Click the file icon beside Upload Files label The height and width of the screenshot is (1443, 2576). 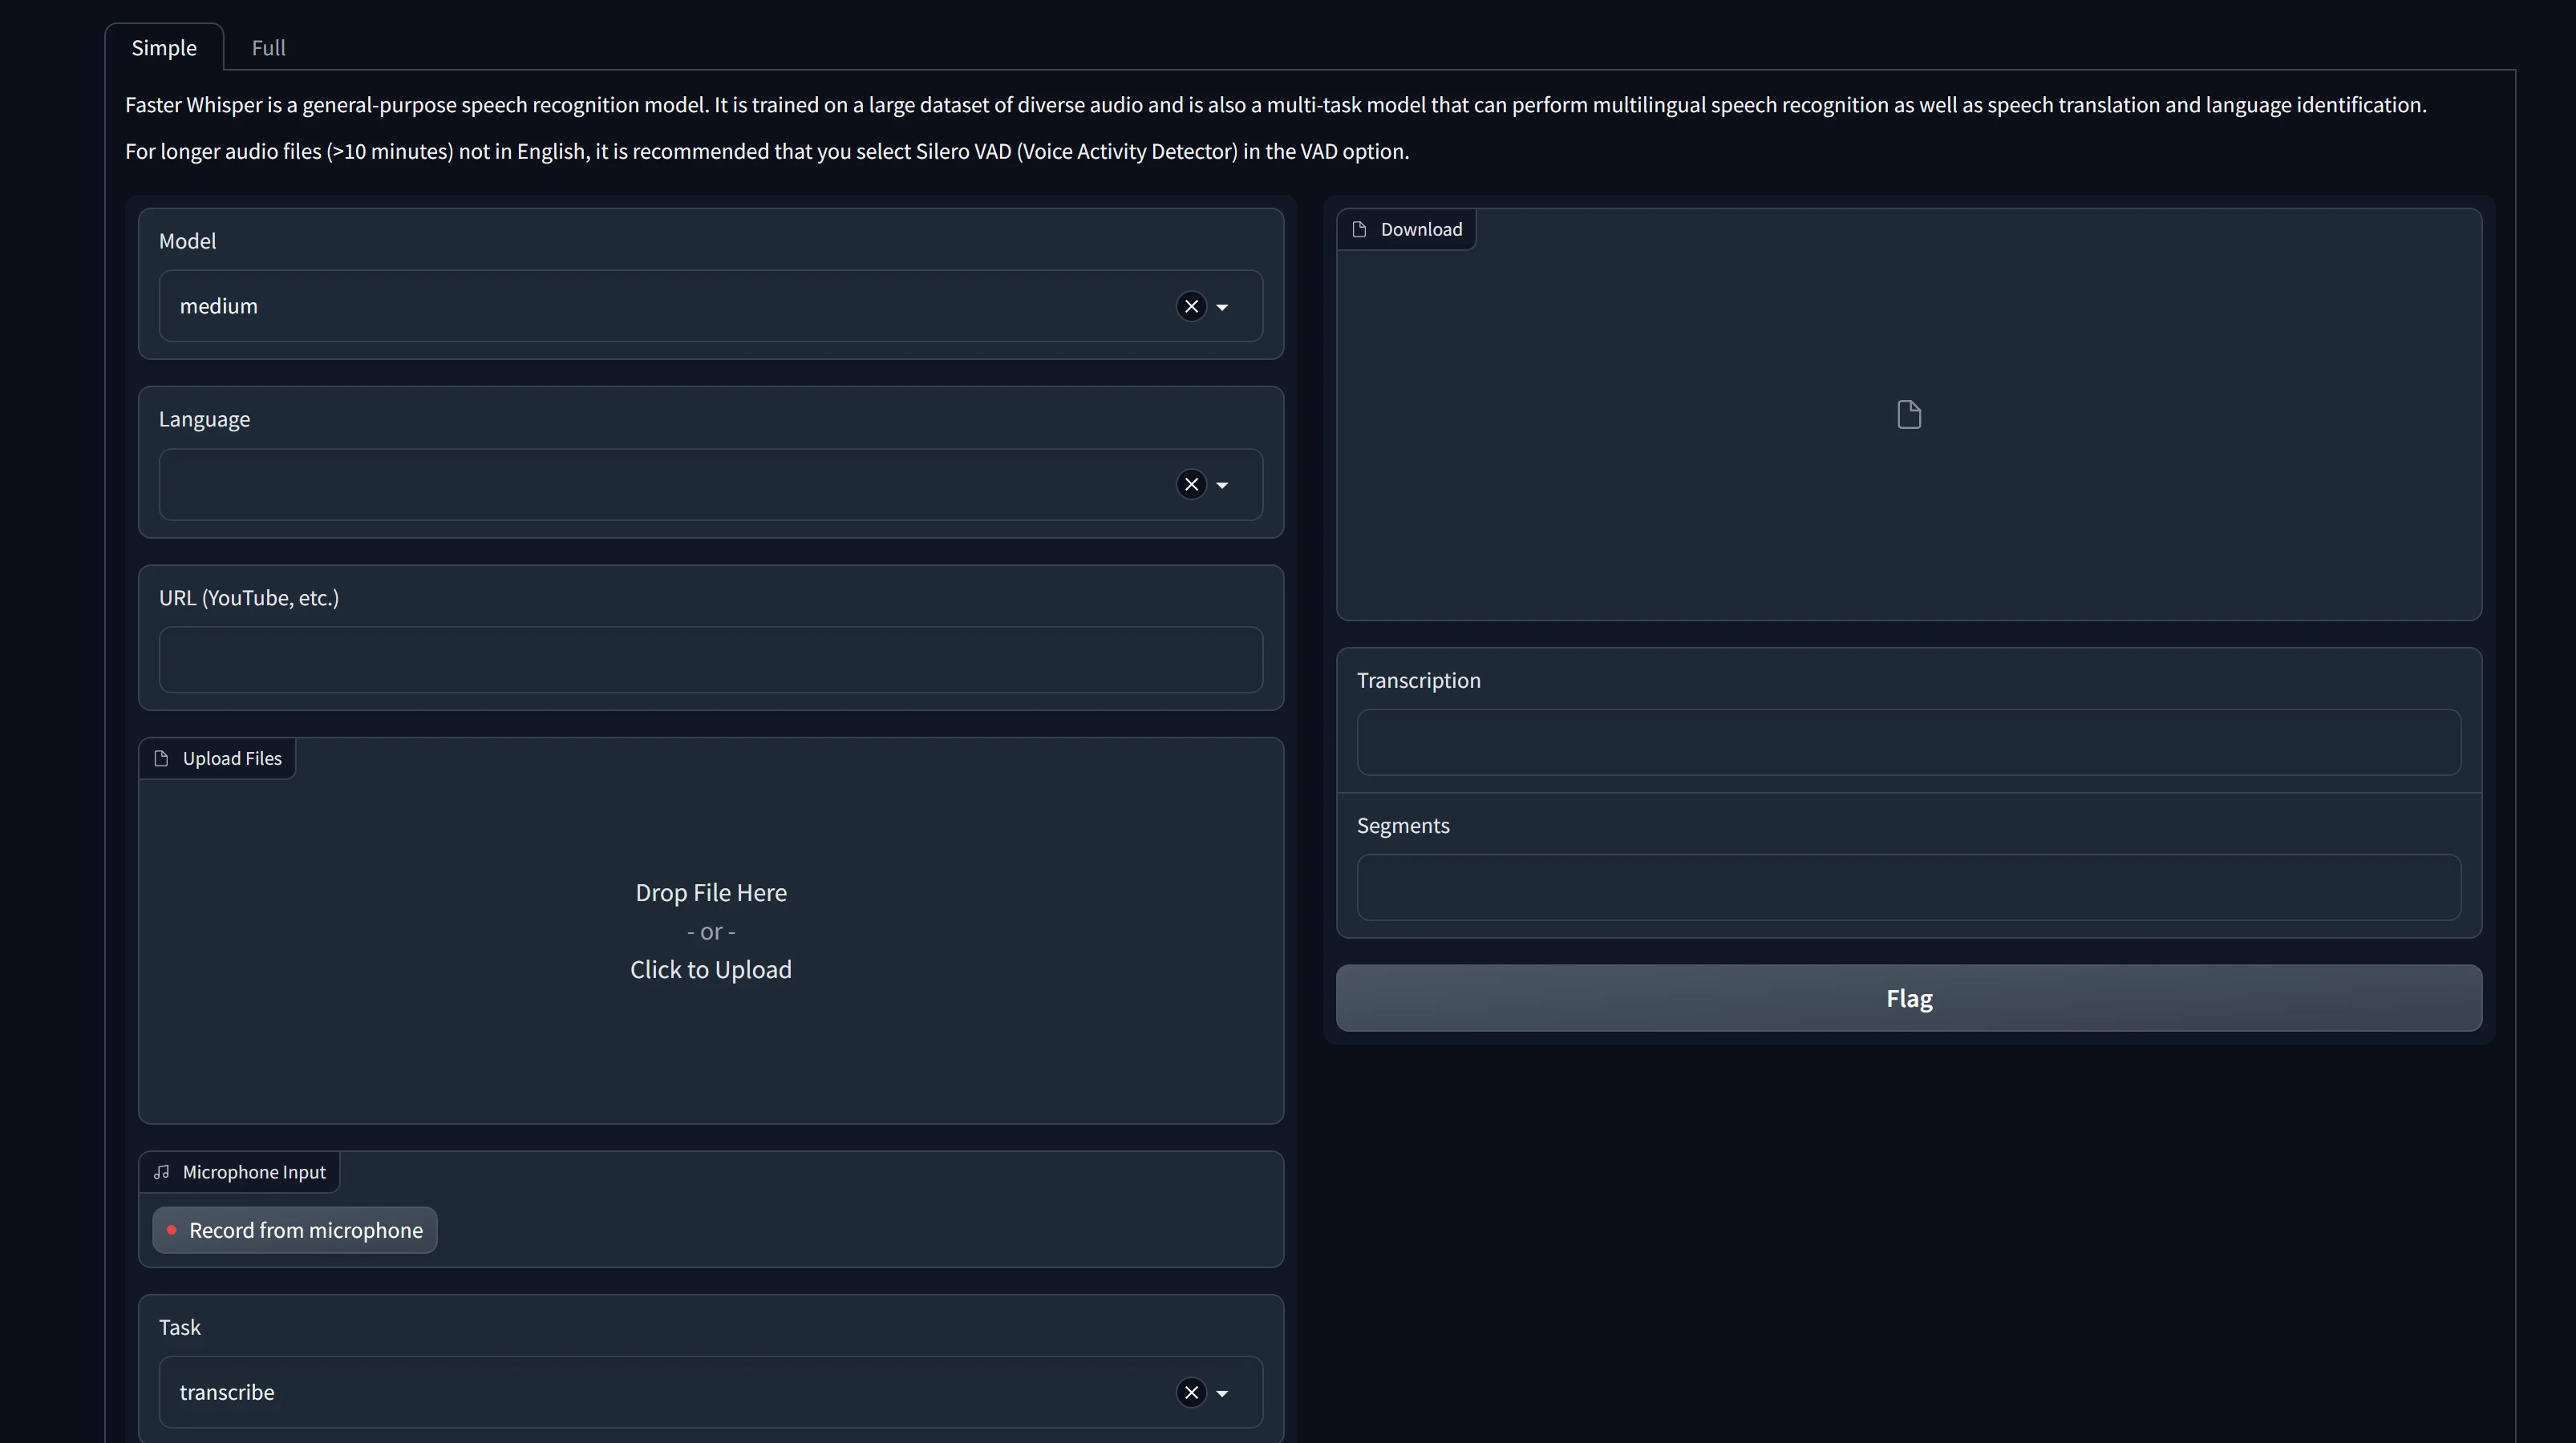(x=161, y=758)
